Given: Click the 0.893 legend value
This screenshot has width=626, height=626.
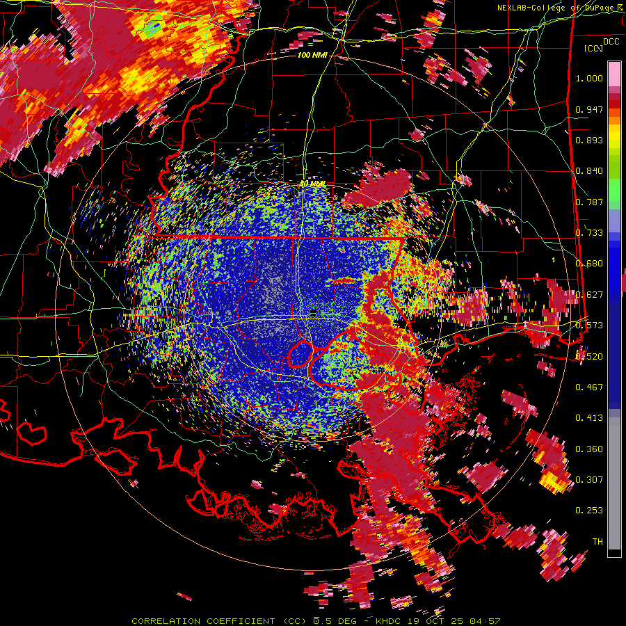Looking at the screenshot, I should 589,140.
